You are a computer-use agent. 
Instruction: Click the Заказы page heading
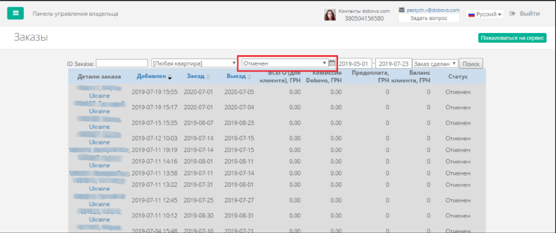31,37
